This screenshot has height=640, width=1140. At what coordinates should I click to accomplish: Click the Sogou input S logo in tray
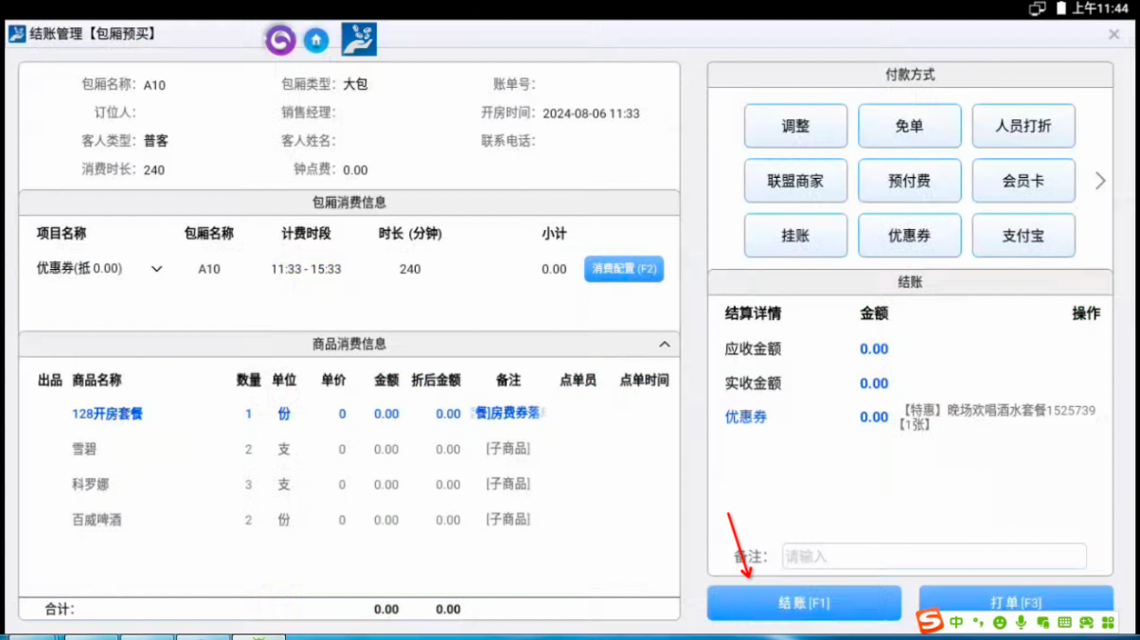(x=932, y=623)
